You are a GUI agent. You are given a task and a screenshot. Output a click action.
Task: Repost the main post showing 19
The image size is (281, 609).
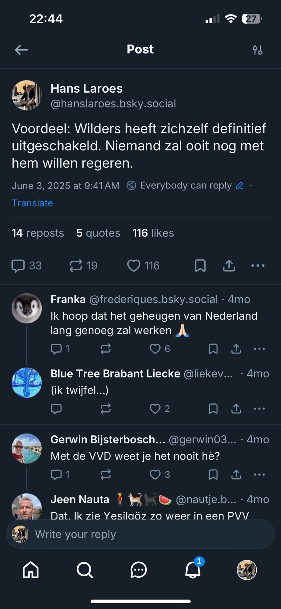76,266
